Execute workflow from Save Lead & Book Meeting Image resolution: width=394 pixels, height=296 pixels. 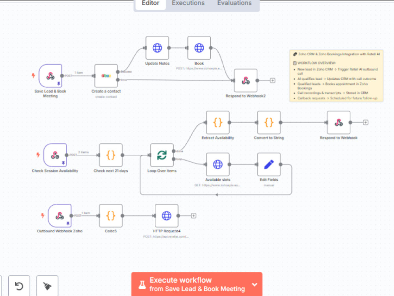tap(191, 285)
